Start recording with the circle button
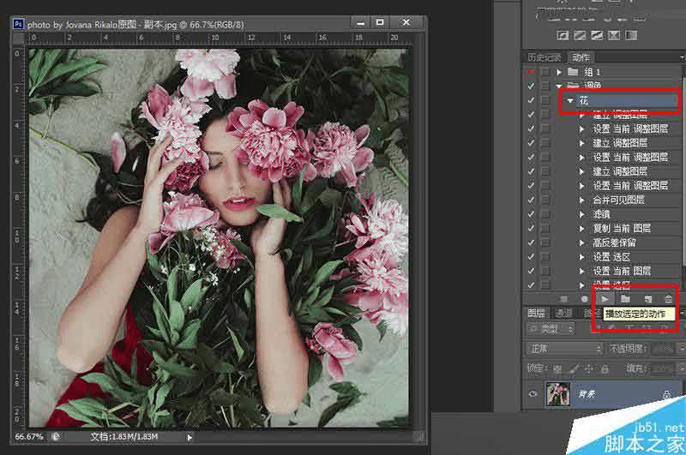686x455 pixels. click(x=584, y=298)
